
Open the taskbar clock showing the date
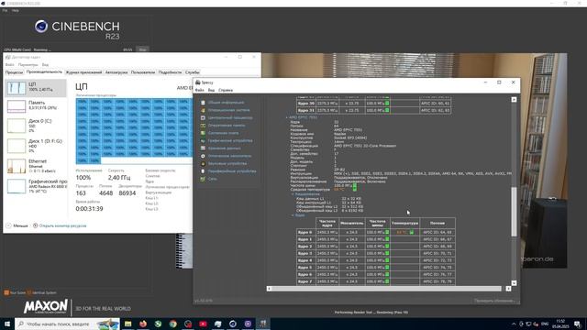[560, 324]
